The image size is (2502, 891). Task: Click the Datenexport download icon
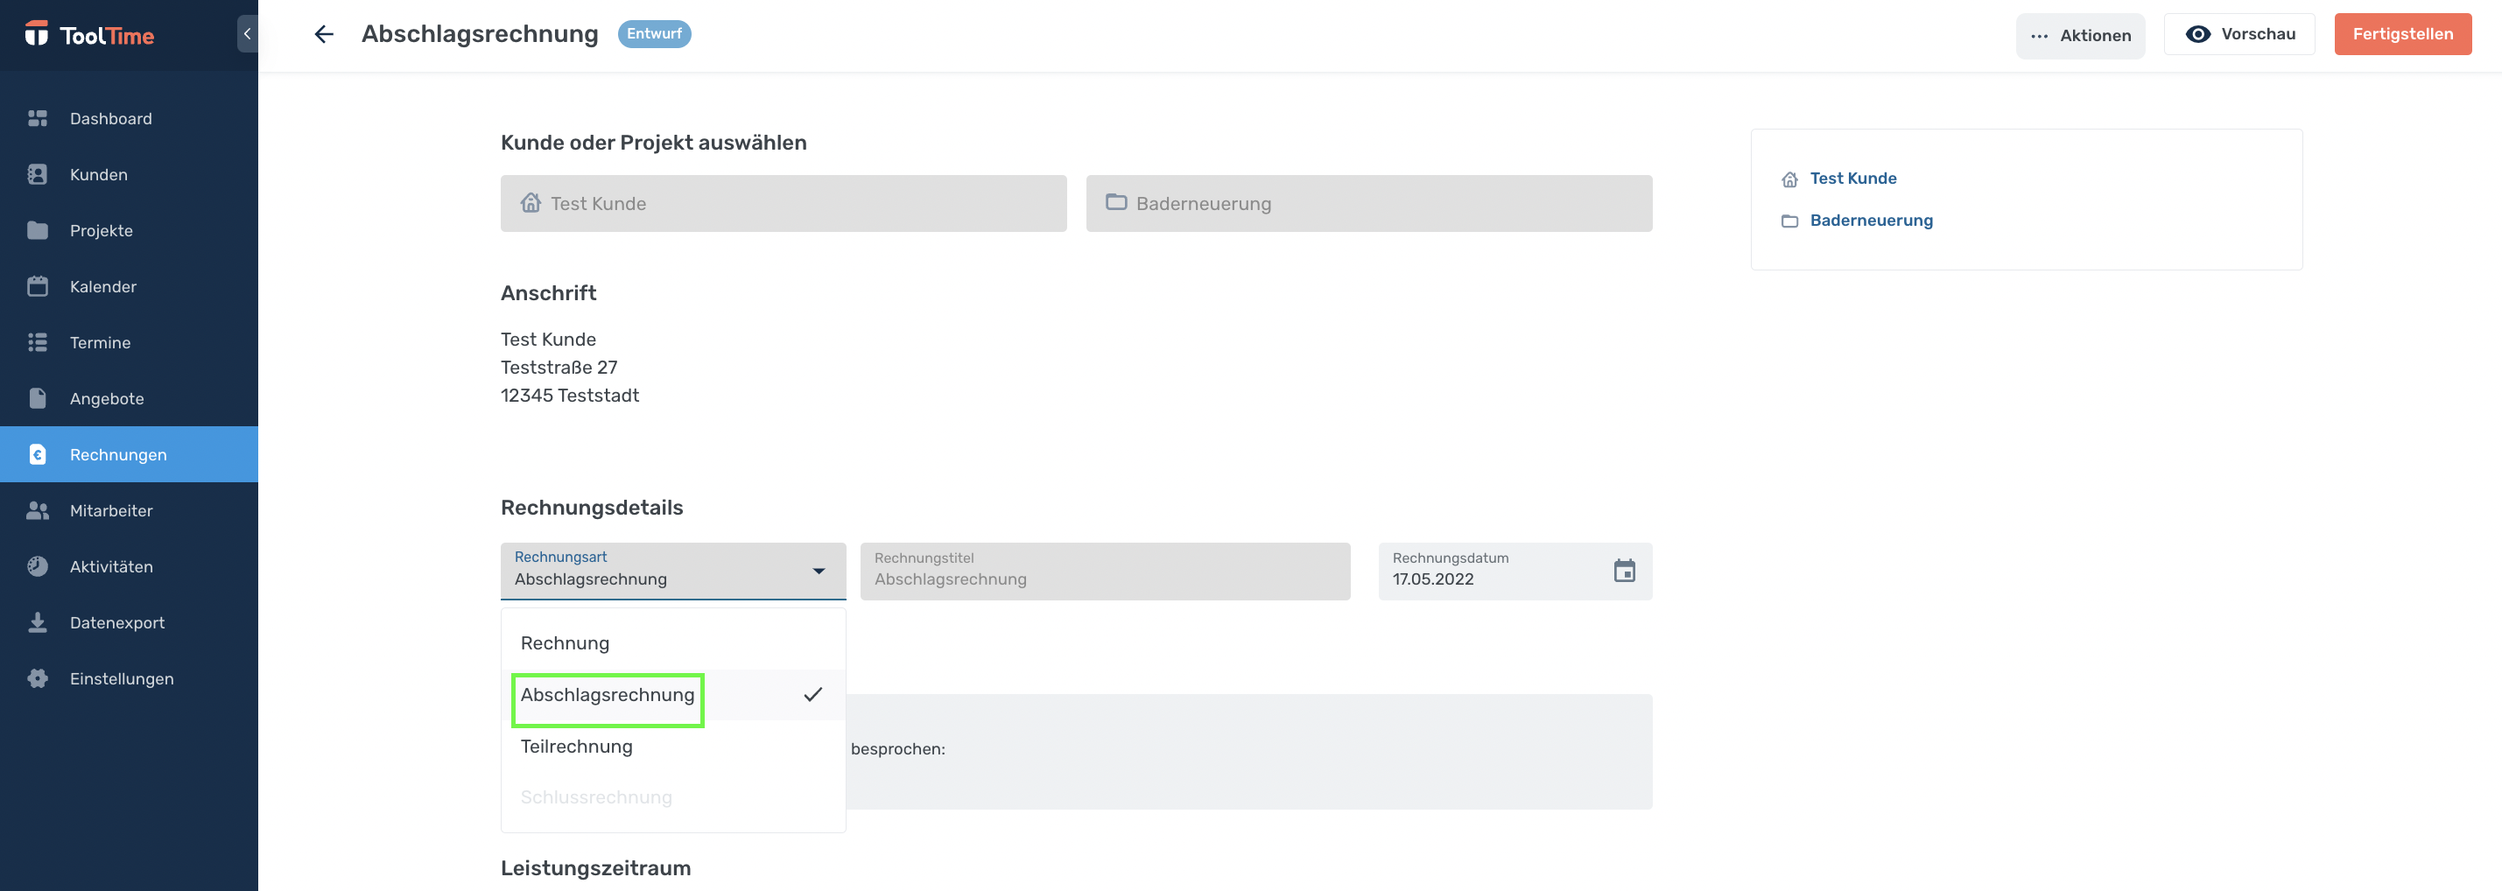(38, 622)
